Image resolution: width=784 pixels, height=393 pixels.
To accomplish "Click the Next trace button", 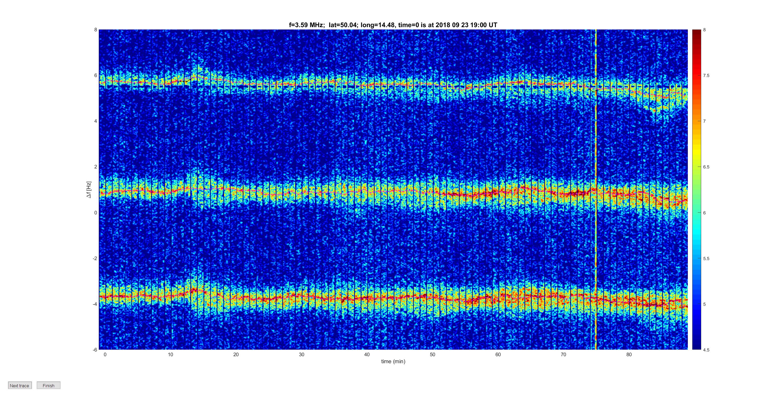I will point(20,385).
